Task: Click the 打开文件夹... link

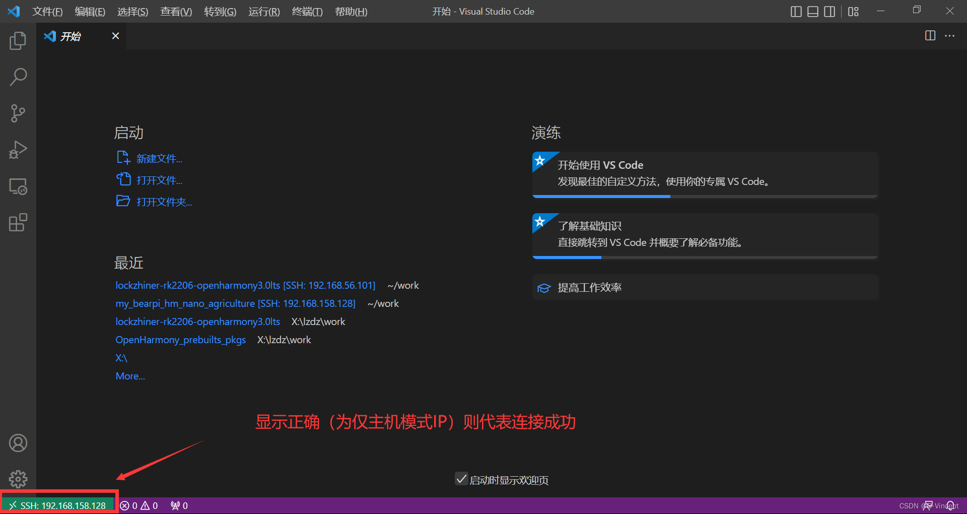Action: [164, 202]
